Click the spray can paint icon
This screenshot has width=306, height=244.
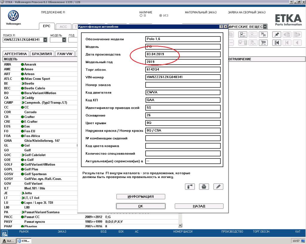coord(190,187)
